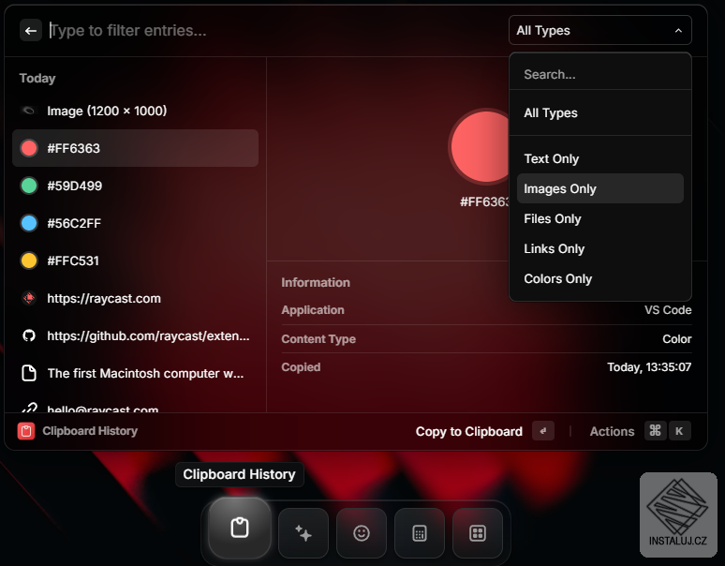Click the emoji smiley dock button
725x566 pixels.
pos(362,533)
